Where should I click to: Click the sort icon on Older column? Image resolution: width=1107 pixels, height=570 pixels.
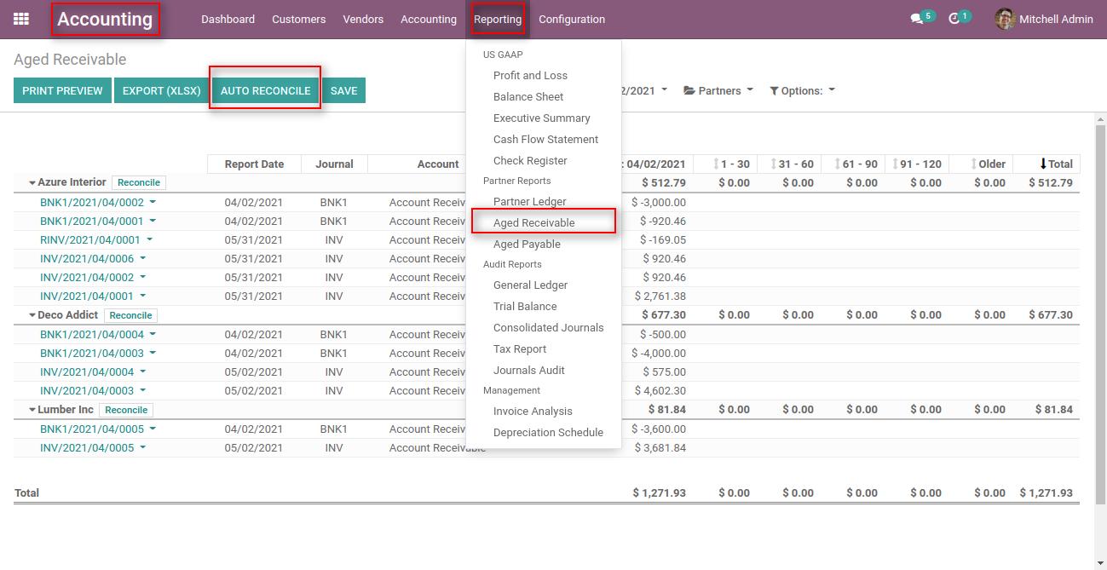973,164
